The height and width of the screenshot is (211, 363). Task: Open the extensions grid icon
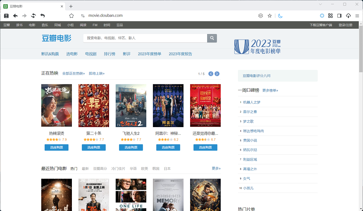click(x=330, y=16)
